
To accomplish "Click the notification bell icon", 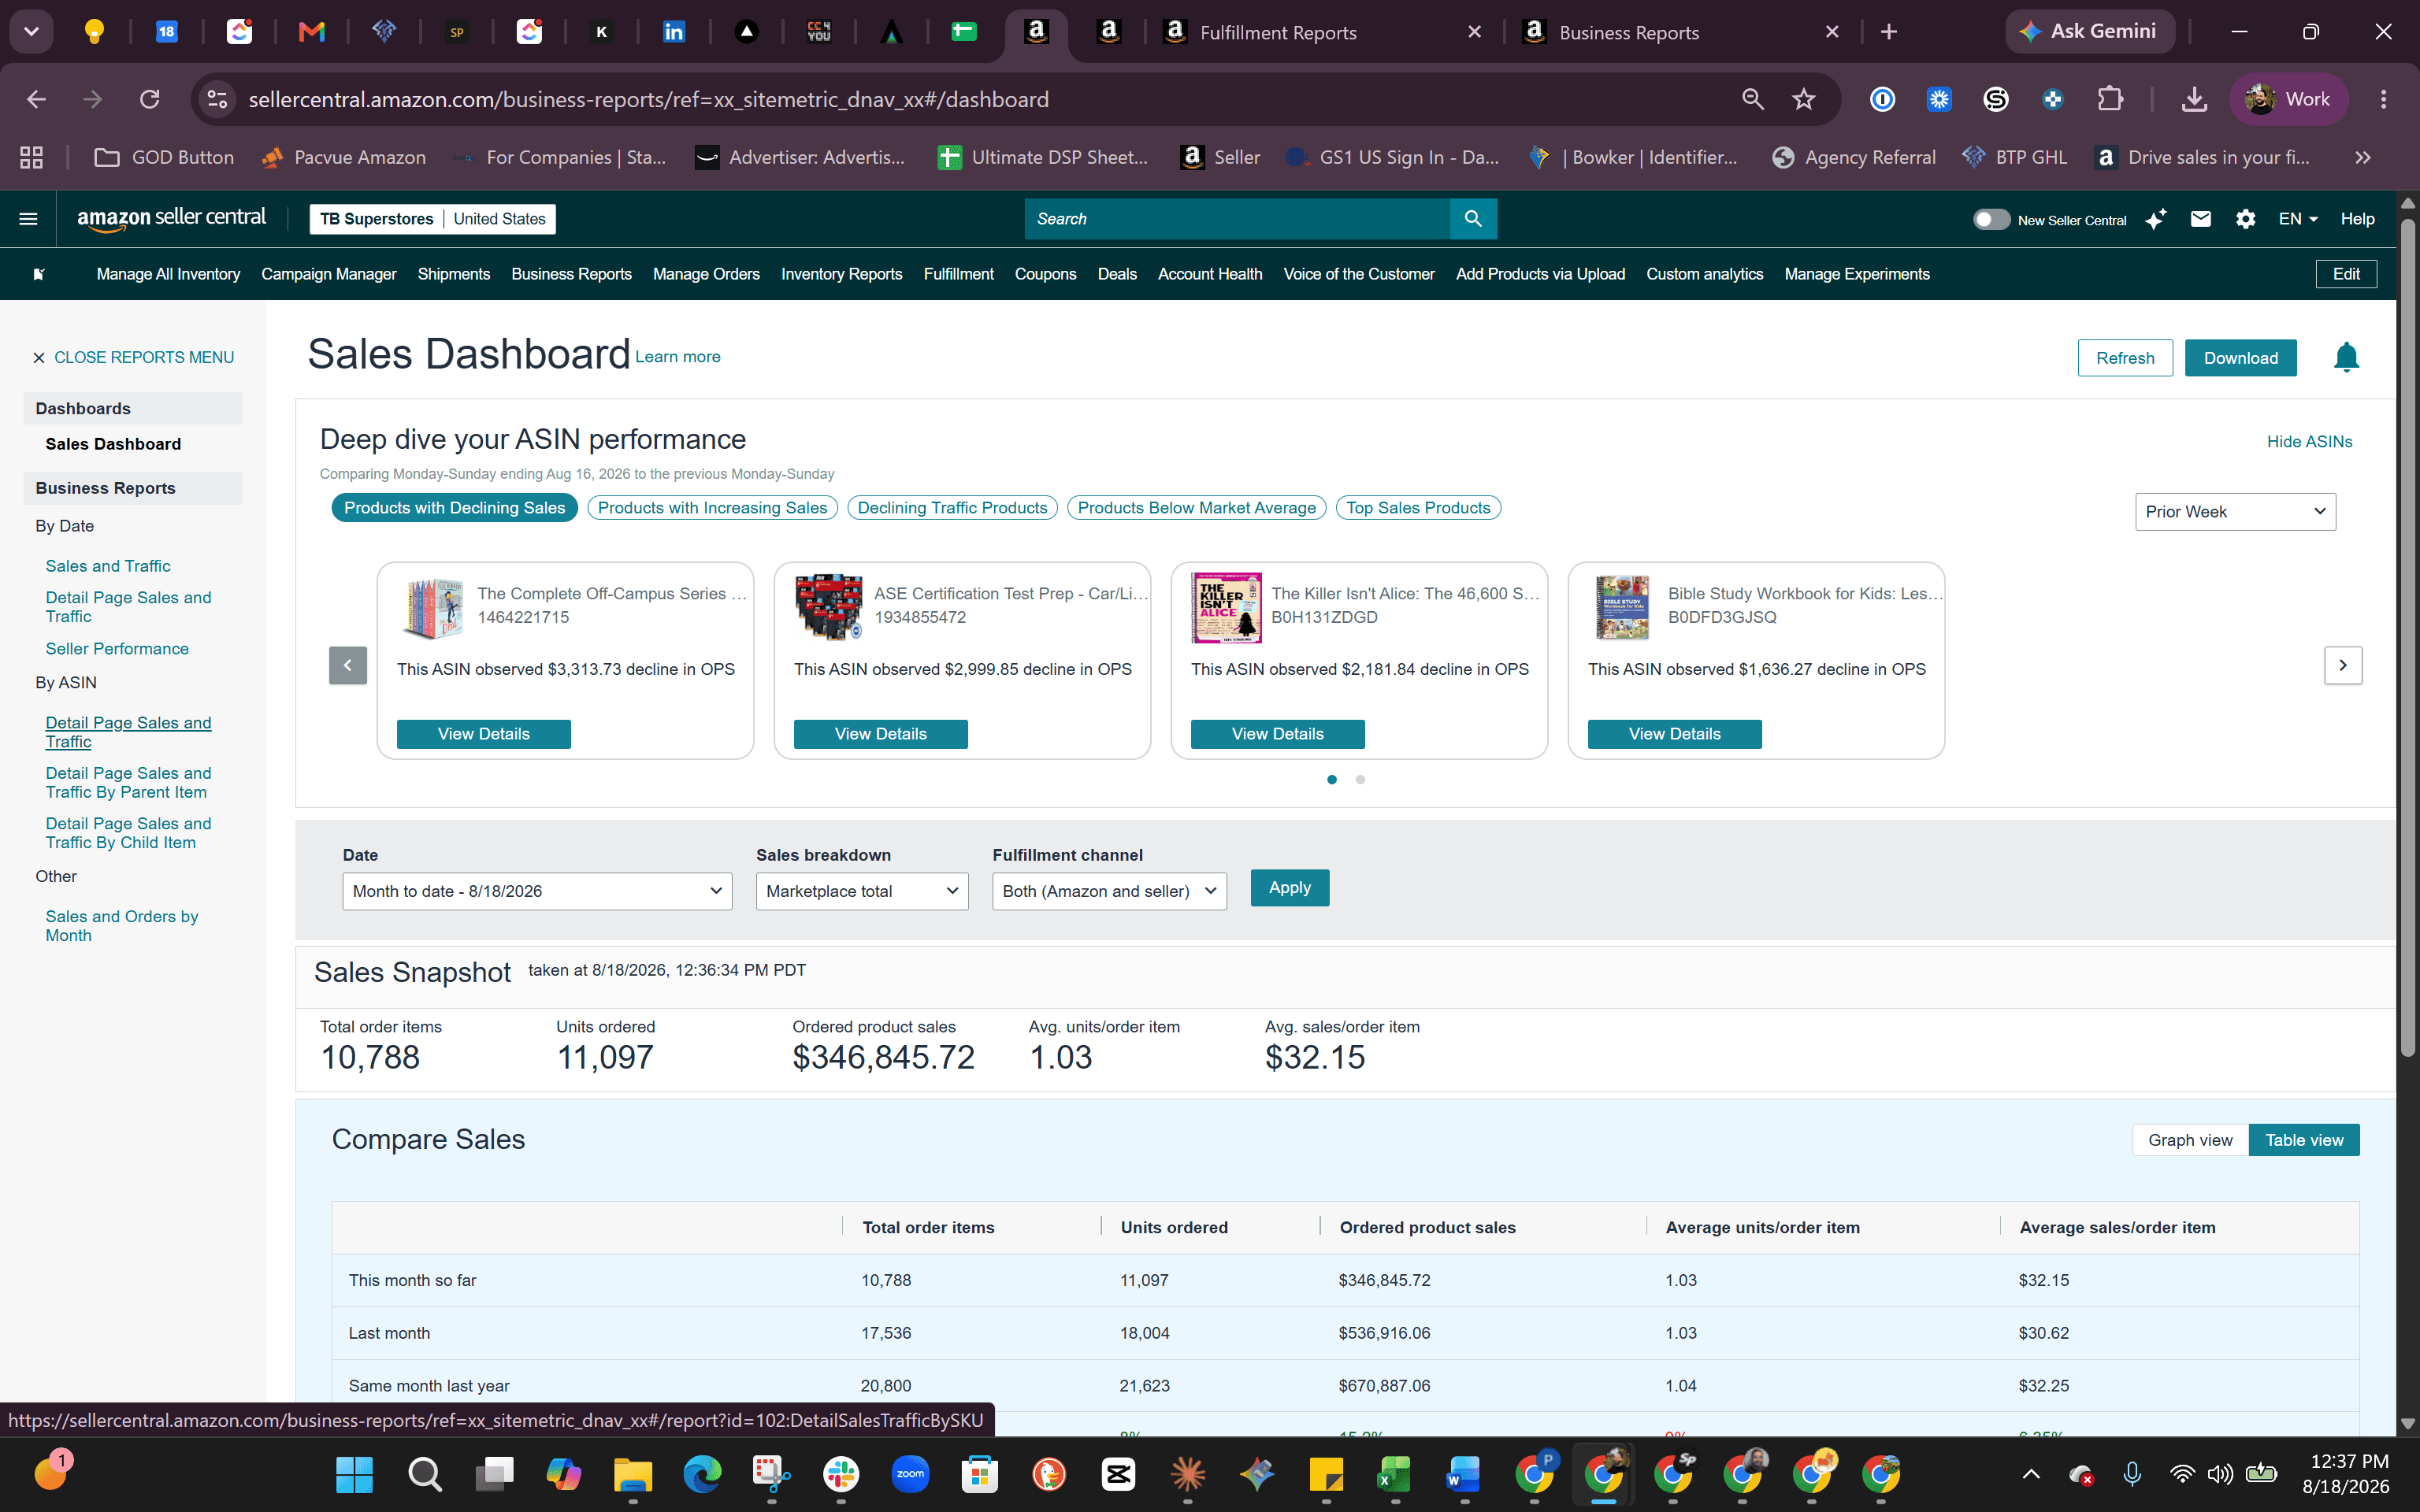I will tap(2346, 357).
